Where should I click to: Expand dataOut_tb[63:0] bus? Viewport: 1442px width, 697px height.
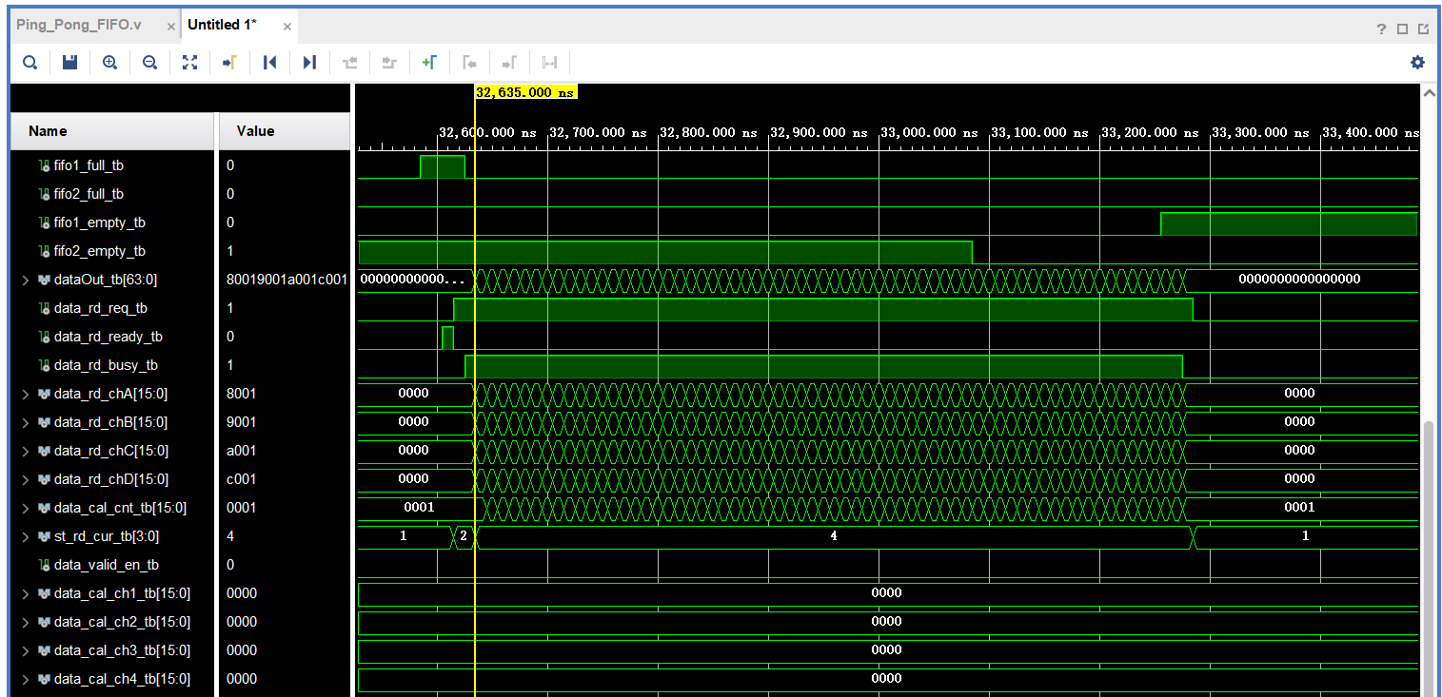coord(25,280)
